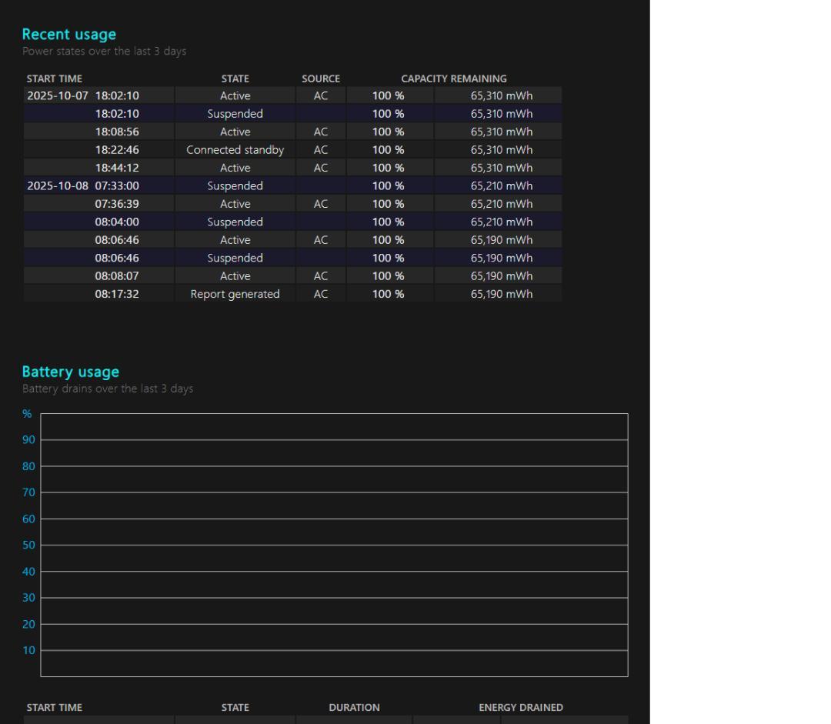Click the 90 label on chart axis
Image resolution: width=831 pixels, height=724 pixels.
[29, 440]
